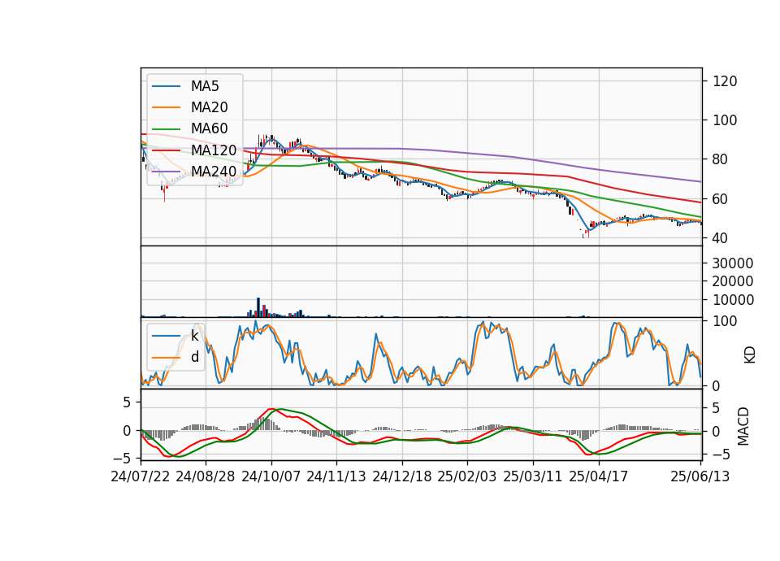Click the KD panel axis title
This screenshot has height=561, width=780.
pos(750,355)
